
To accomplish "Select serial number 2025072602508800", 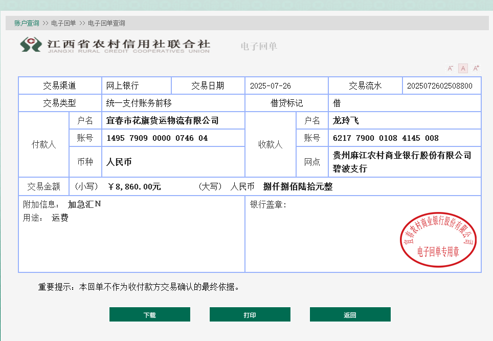I will click(439, 86).
